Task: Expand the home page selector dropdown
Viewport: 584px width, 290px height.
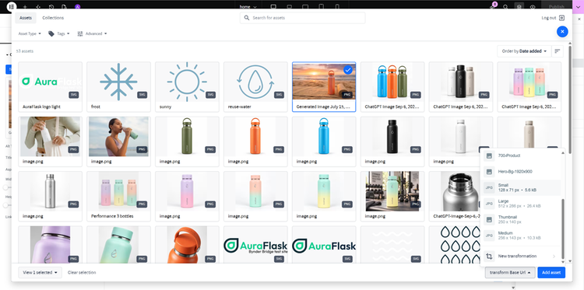Action: pyautogui.click(x=248, y=7)
